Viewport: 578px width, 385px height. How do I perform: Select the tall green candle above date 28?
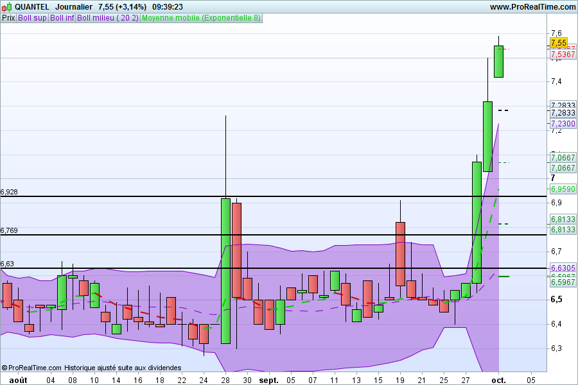click(225, 271)
